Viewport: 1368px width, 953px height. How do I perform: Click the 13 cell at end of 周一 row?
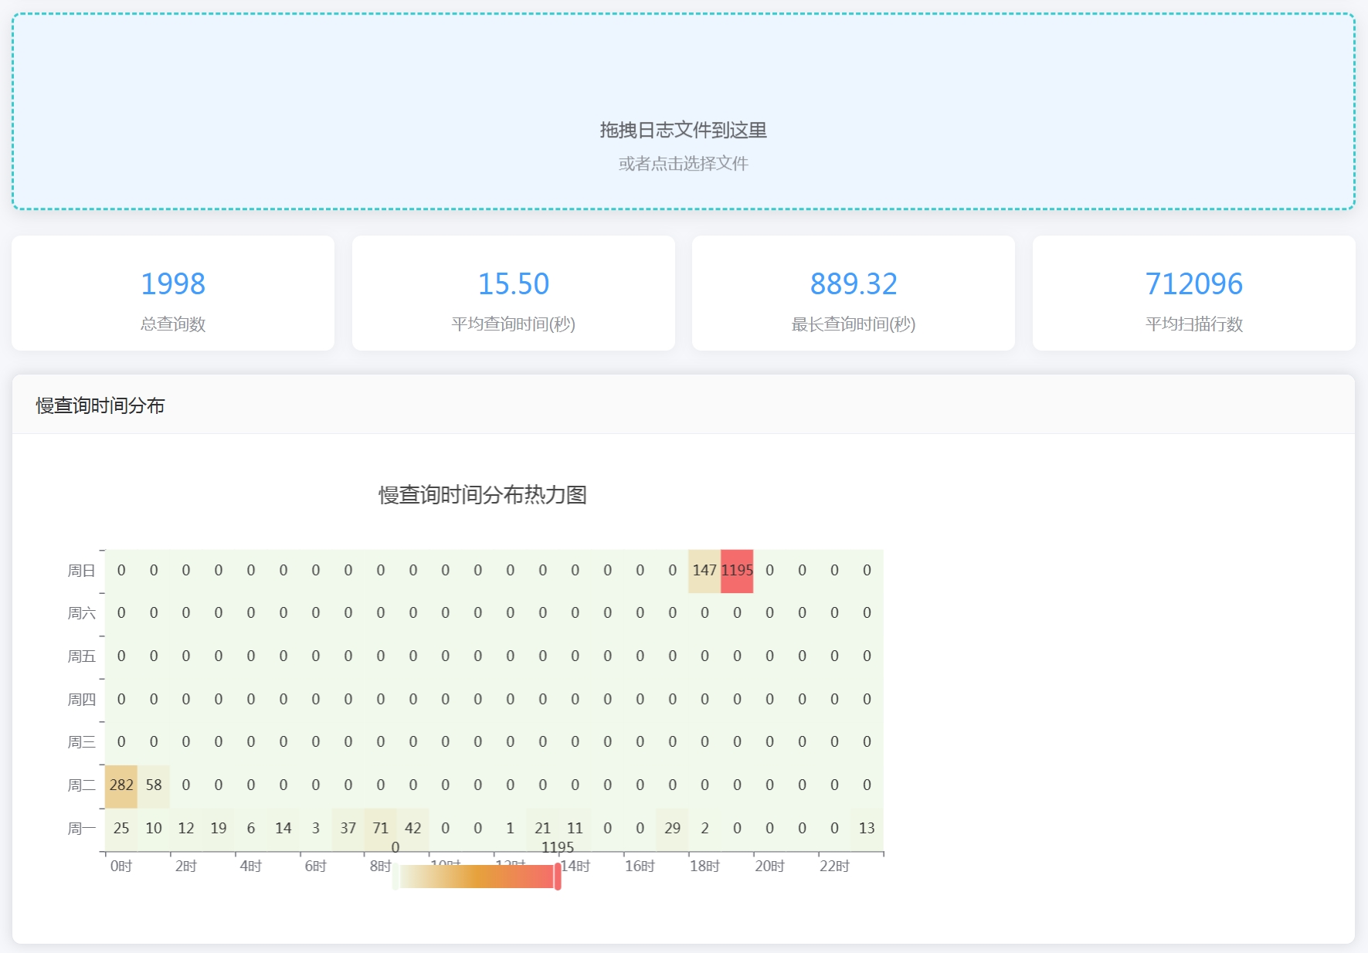pyautogui.click(x=866, y=828)
